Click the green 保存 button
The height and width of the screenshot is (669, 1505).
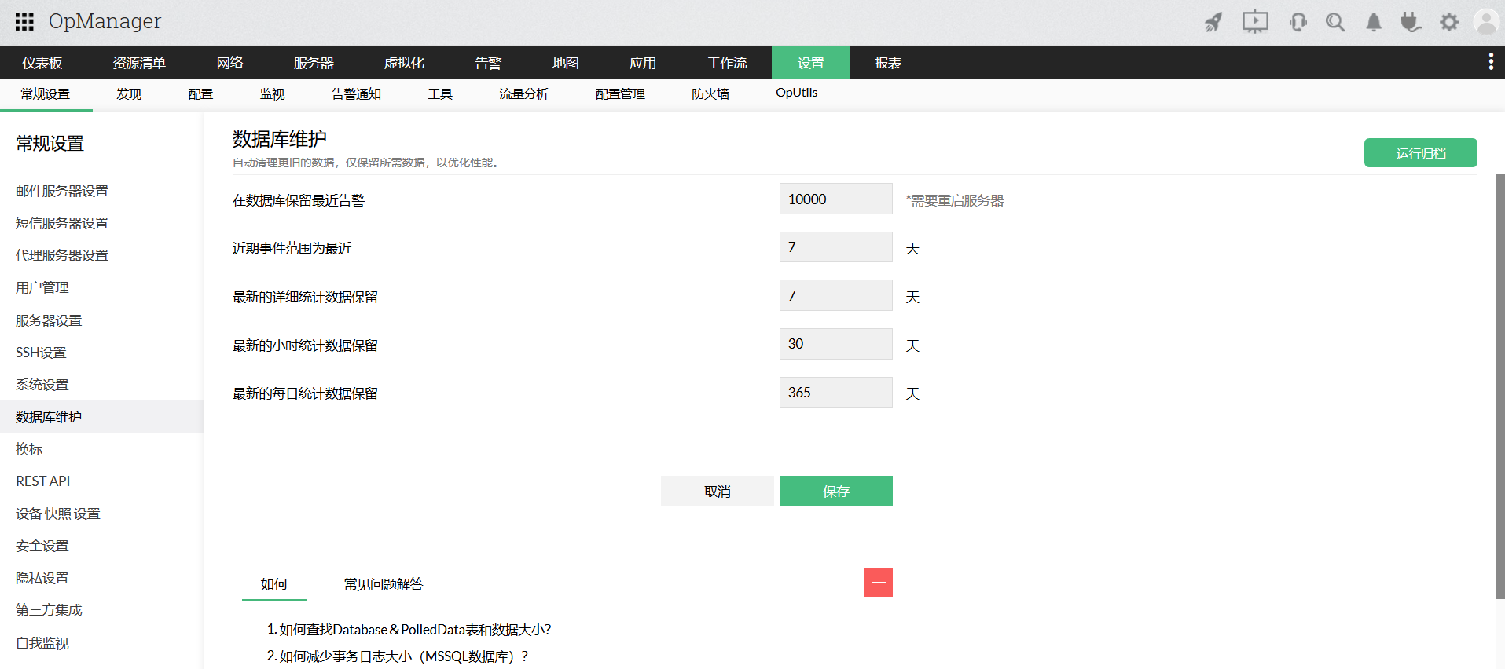pyautogui.click(x=836, y=492)
